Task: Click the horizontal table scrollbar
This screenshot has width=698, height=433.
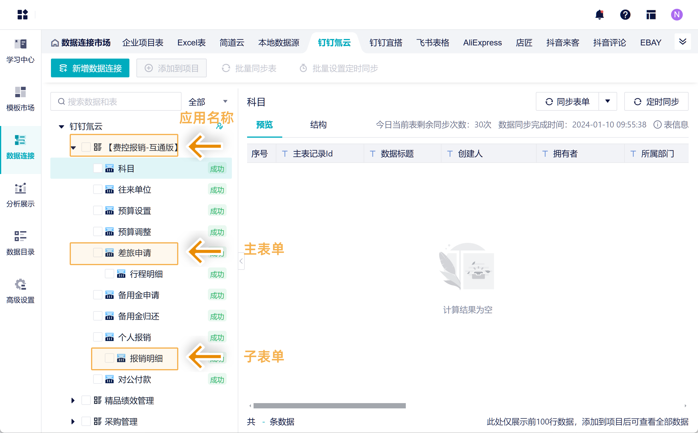Action: [329, 406]
